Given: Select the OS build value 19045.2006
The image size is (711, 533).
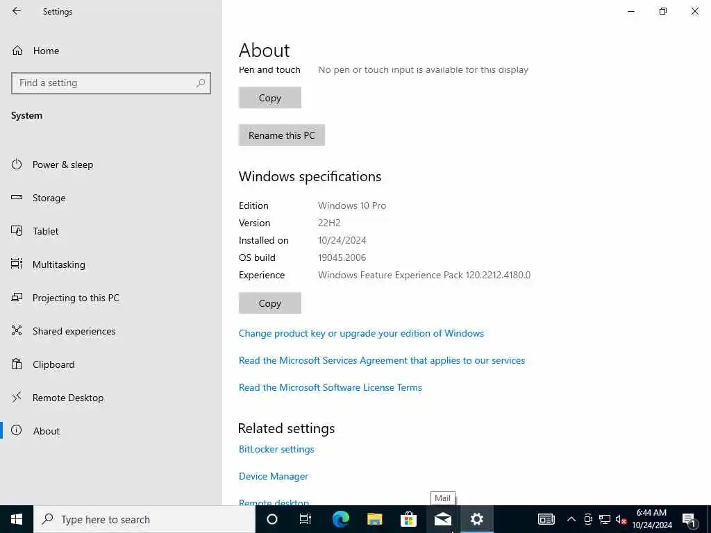Looking at the screenshot, I should click(x=342, y=257).
